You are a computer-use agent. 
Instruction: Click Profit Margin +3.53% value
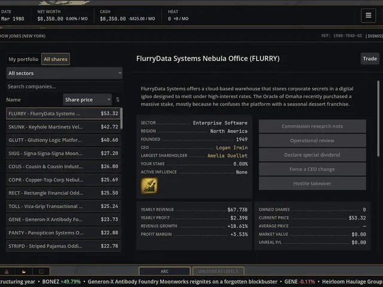tap(239, 234)
